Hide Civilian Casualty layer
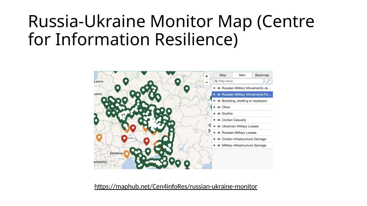This screenshot has height=206, width=367. 219,120
